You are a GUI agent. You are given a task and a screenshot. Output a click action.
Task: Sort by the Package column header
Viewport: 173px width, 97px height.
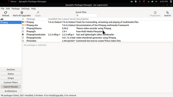point(37,19)
